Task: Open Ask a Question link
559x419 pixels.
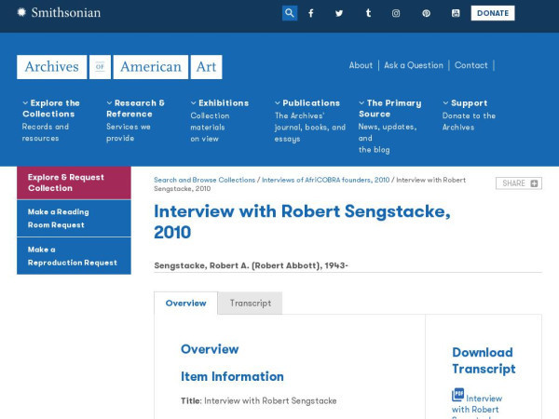Action: 414,65
